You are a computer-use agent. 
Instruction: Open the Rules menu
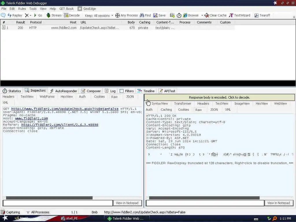(x=22, y=9)
